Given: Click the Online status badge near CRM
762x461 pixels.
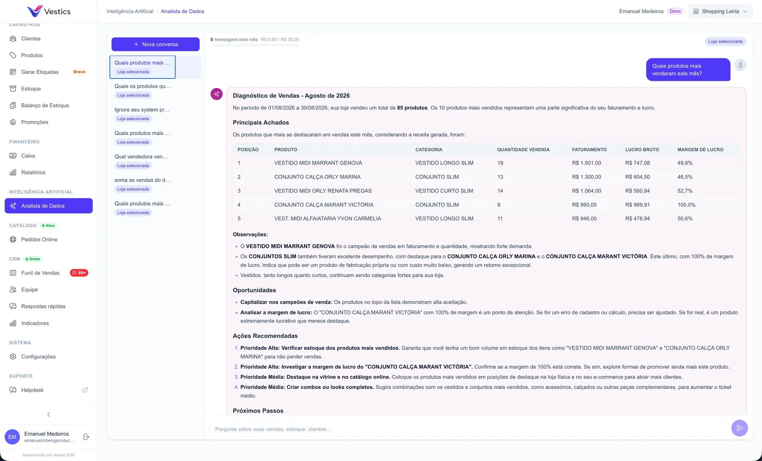Looking at the screenshot, I should (33, 259).
